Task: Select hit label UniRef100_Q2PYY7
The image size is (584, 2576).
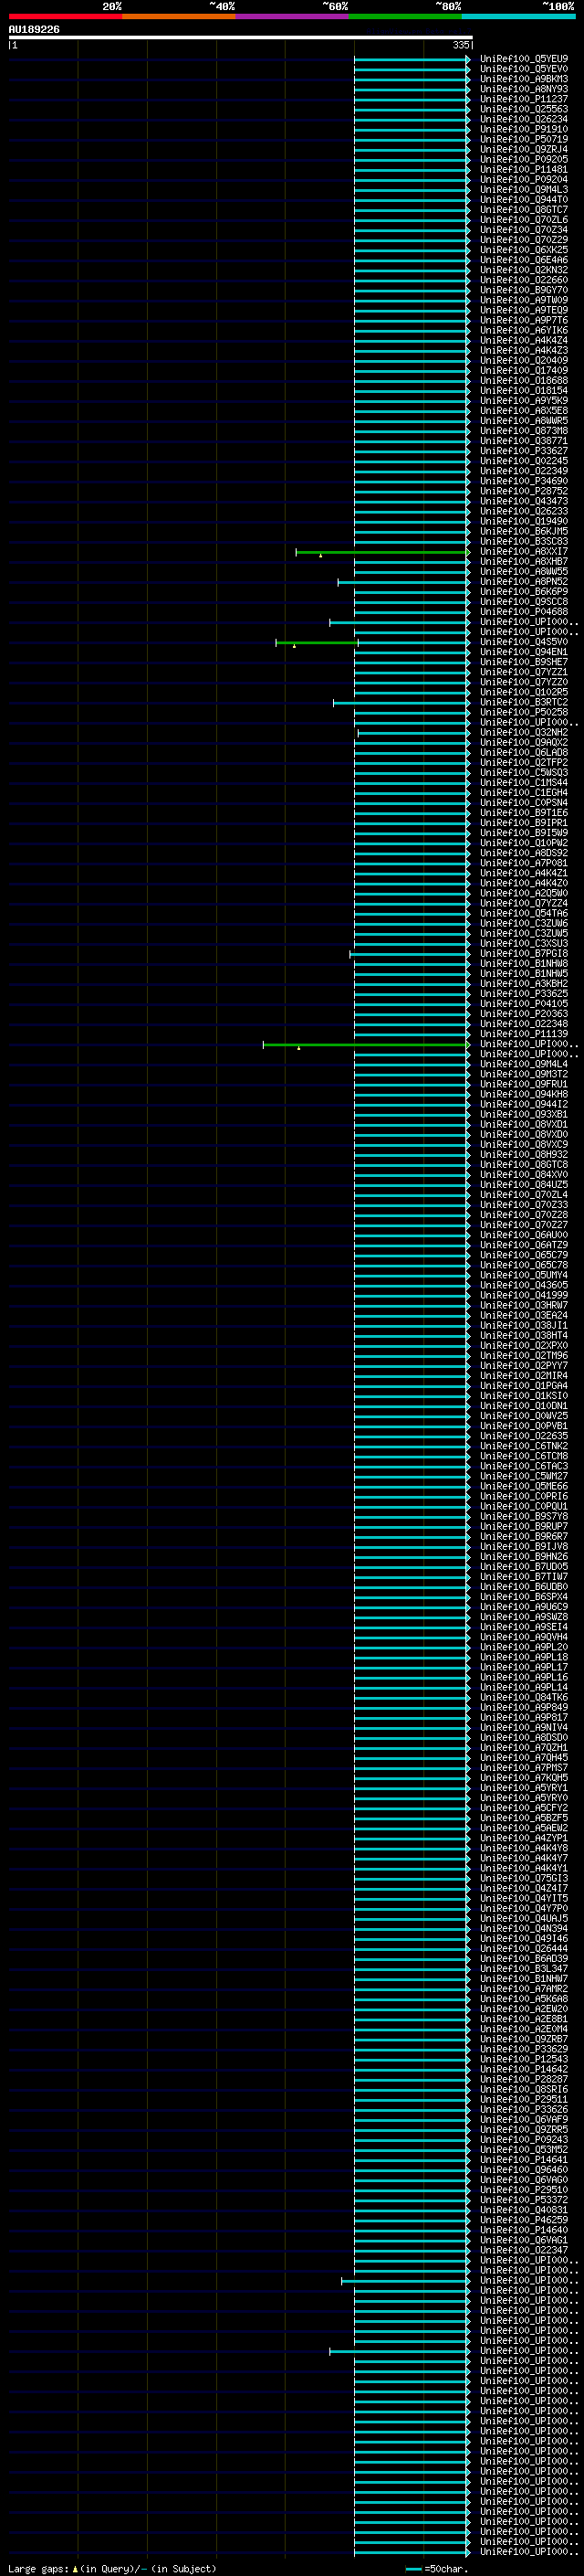Action: point(524,1366)
